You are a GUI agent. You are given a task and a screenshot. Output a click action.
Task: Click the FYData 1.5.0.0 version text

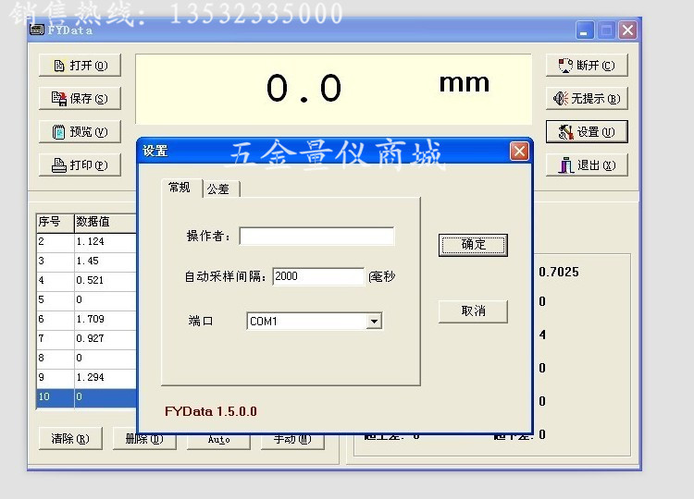tap(211, 411)
